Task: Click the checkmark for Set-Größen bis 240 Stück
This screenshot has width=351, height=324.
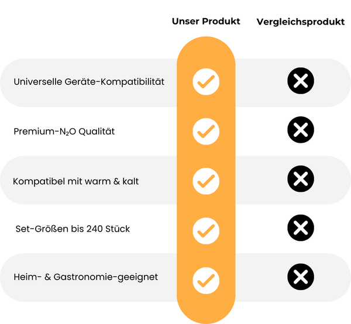Action: 206,229
